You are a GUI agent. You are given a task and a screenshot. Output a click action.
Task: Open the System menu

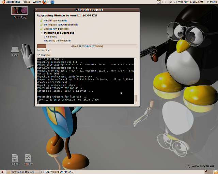tap(36, 2)
